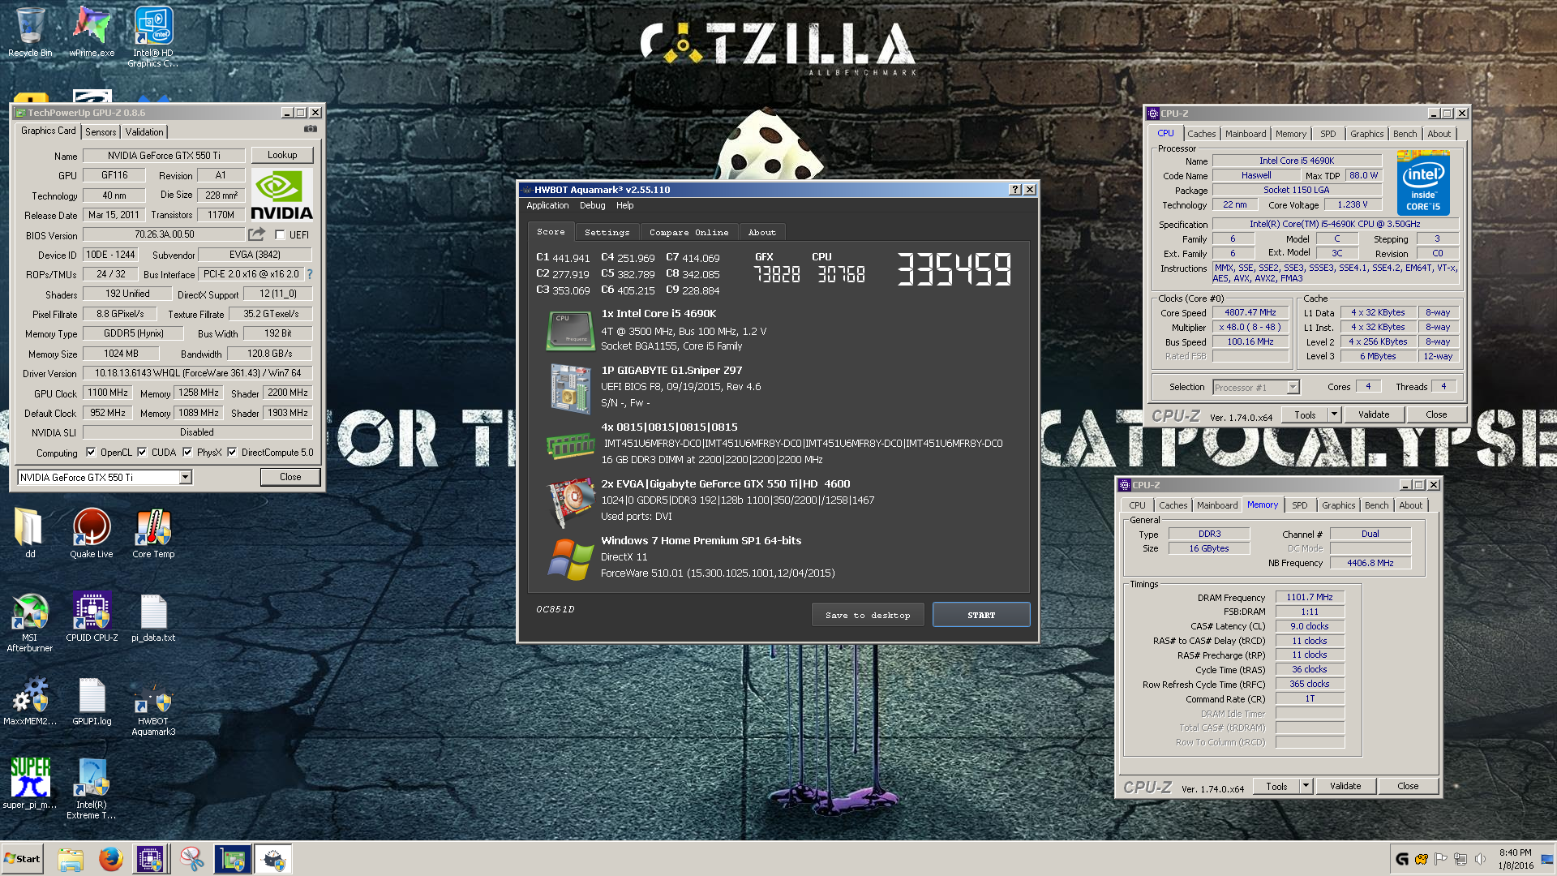Open the Snipping Tool taskbar icon
The image size is (1557, 876).
[192, 859]
